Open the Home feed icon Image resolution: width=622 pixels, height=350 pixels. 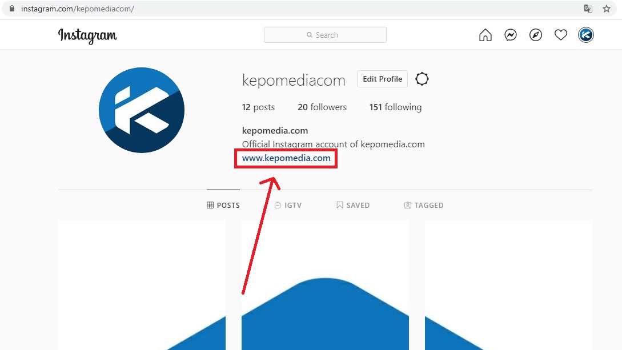485,35
